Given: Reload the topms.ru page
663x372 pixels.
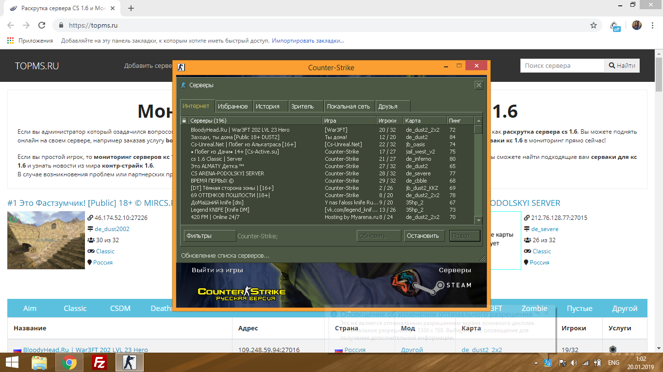Looking at the screenshot, I should pyautogui.click(x=42, y=25).
